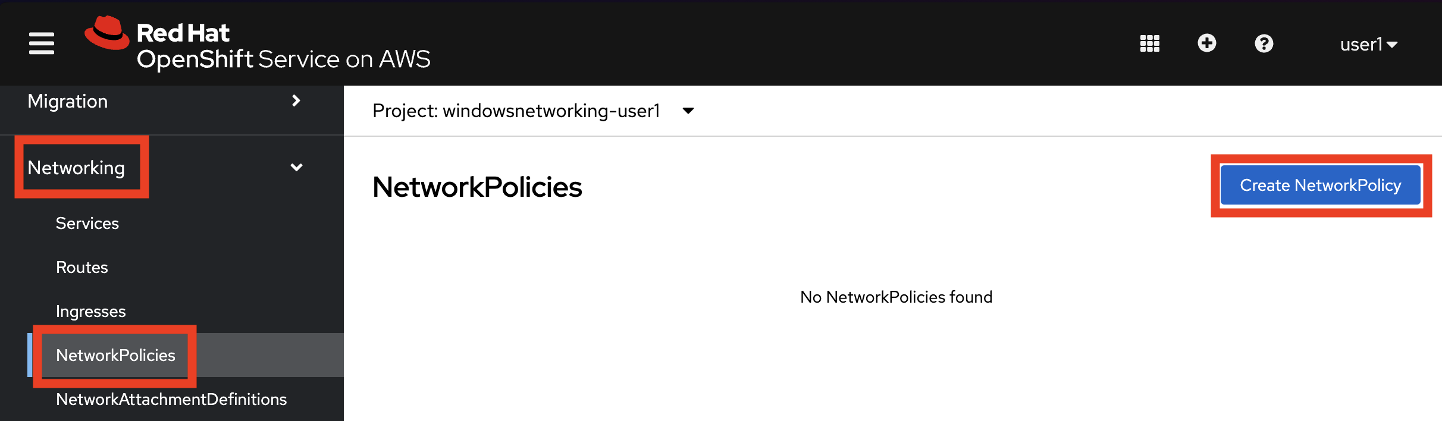1442x421 pixels.
Task: Open the user1 account menu
Action: tap(1368, 45)
